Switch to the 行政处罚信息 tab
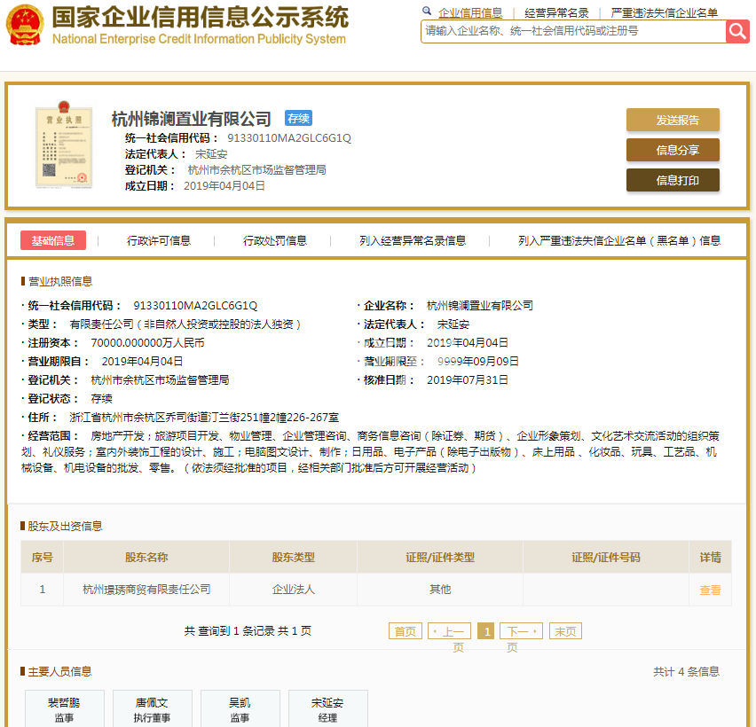Viewport: 756px width, 727px height. click(275, 240)
